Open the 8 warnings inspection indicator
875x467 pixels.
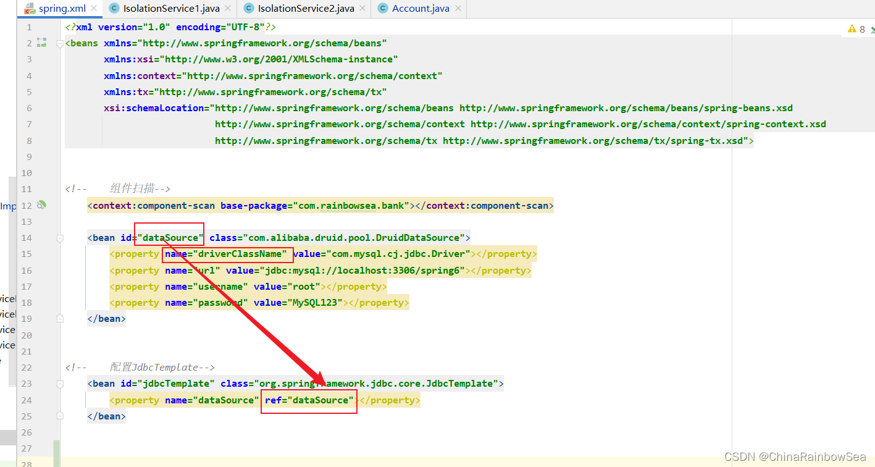[x=857, y=29]
